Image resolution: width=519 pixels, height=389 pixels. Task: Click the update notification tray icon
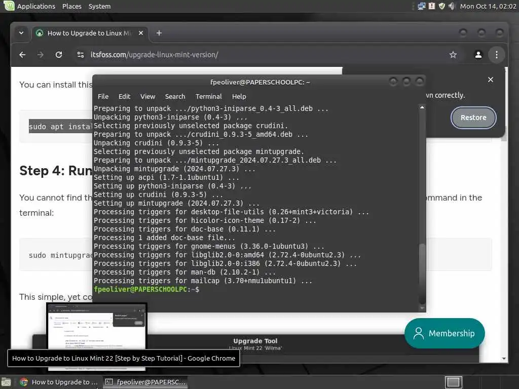tap(432, 6)
